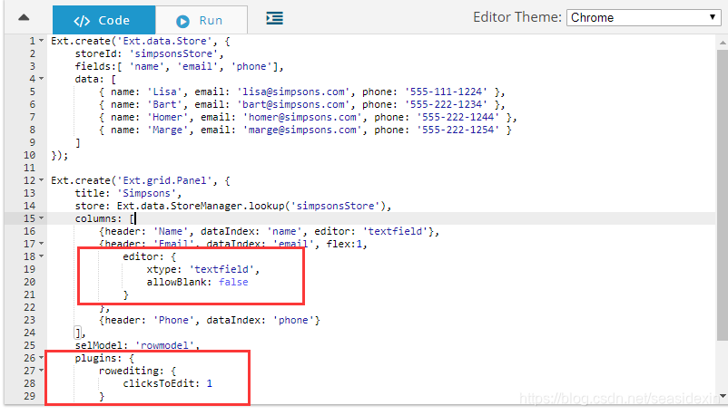Click 'bart@simpsons.com' in the code
Image resolution: width=728 pixels, height=415 pixels.
[x=293, y=104]
